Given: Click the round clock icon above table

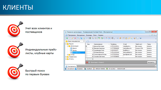Looking at the screenshot, I should pos(88,41).
